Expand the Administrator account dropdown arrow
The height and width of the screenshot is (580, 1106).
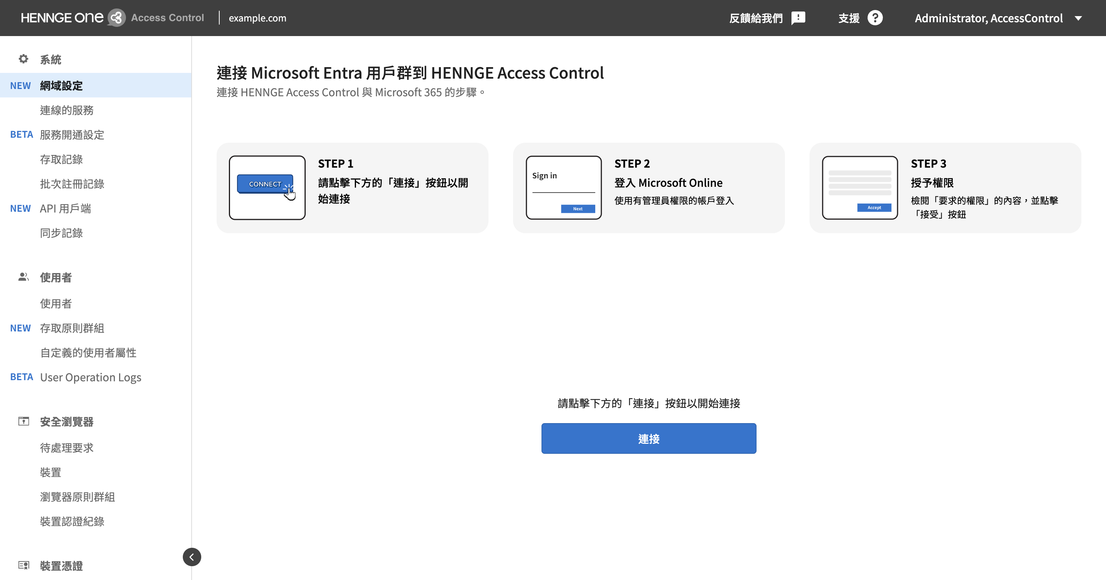click(1078, 18)
